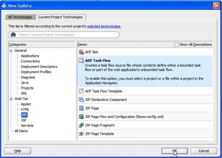
Task: Choose the ADF Task Flow title text
Action: (x=98, y=61)
